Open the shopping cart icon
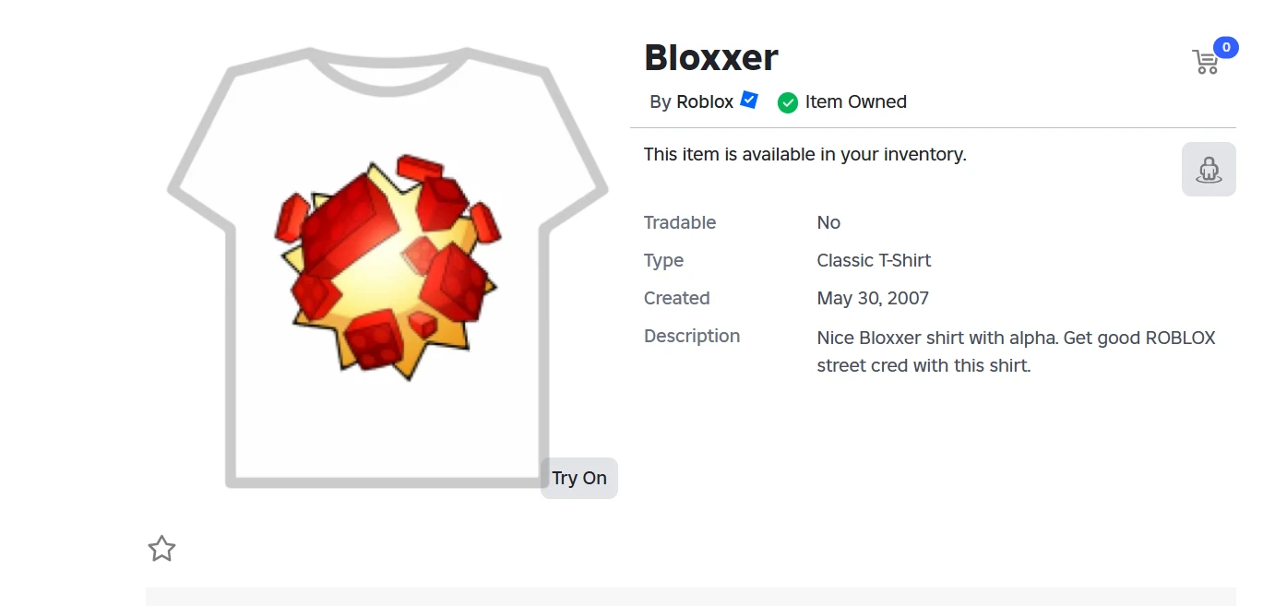Image resolution: width=1275 pixels, height=606 pixels. click(1205, 62)
